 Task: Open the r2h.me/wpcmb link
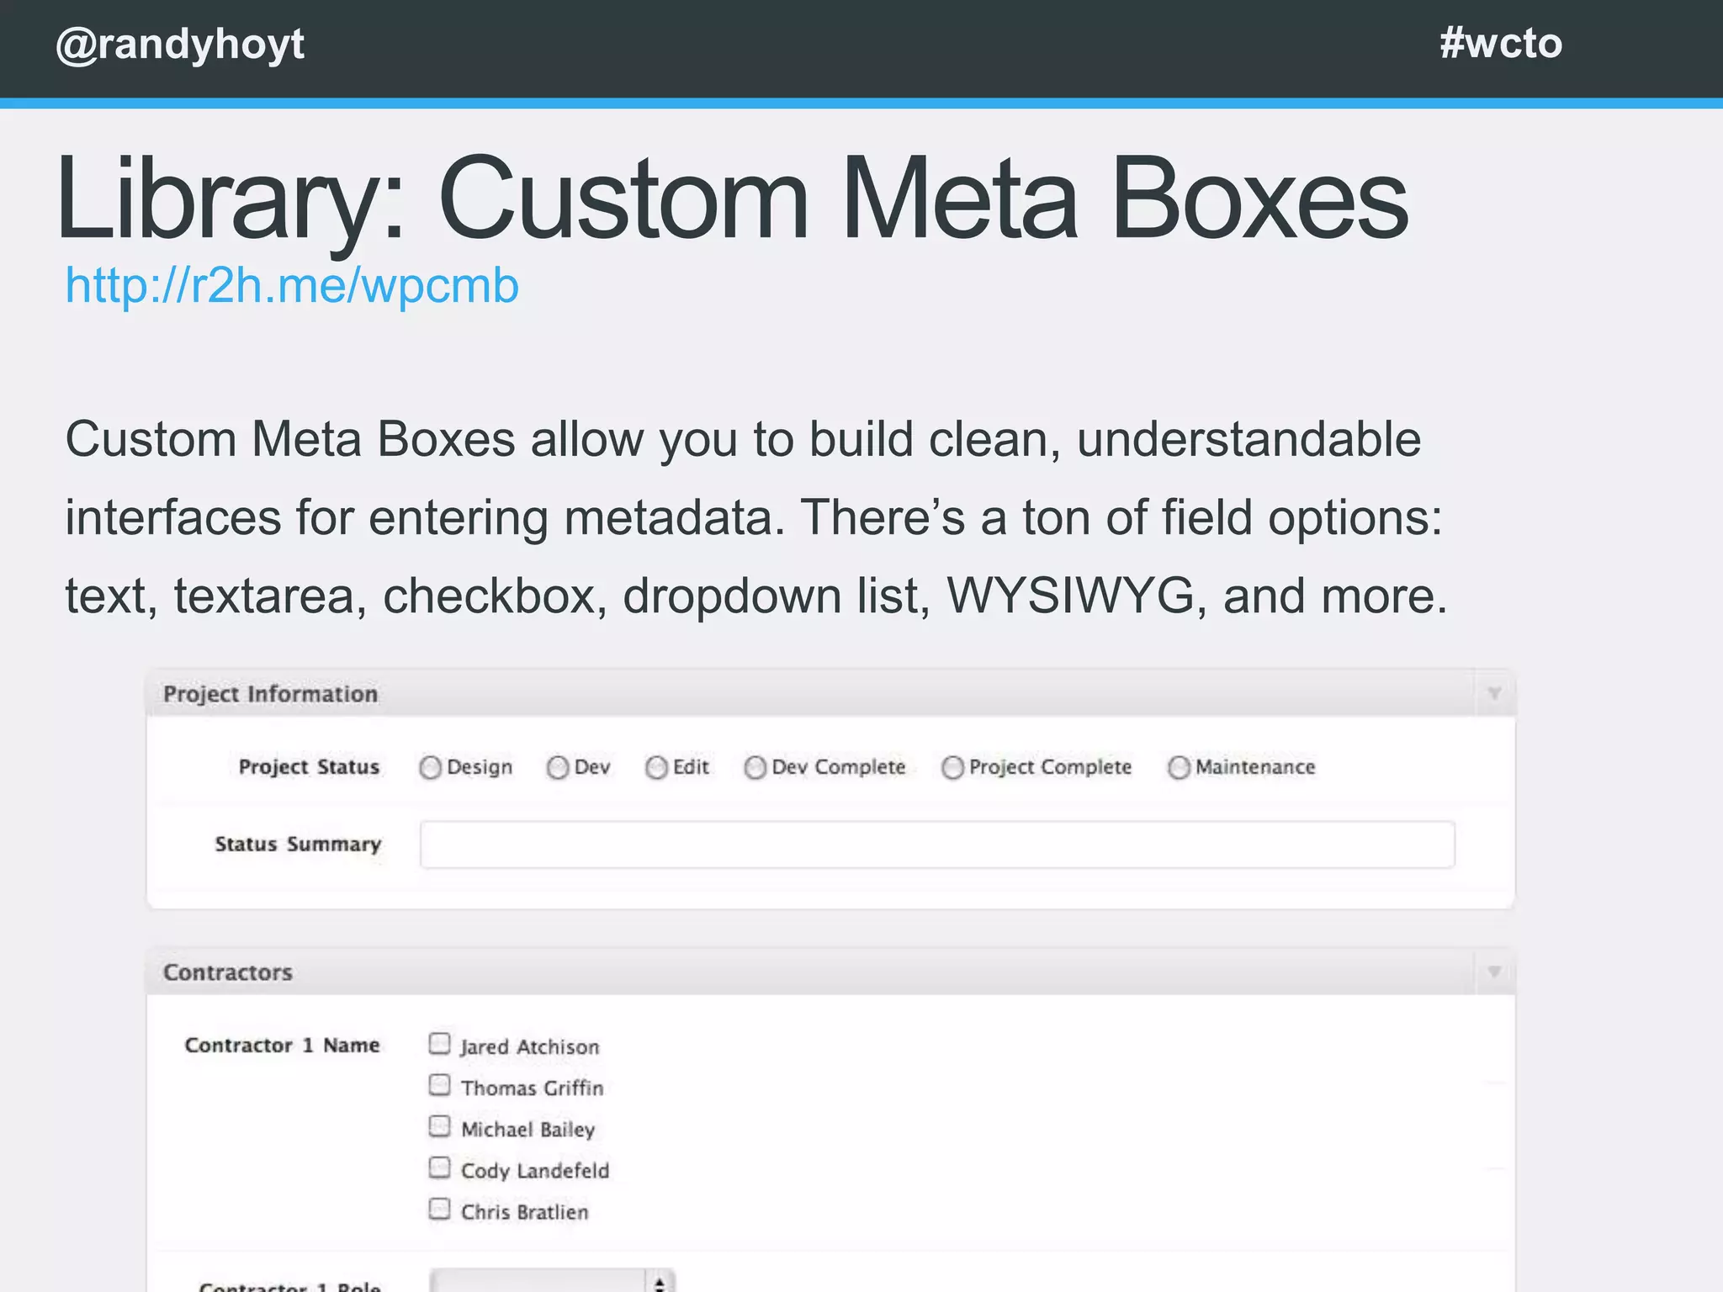pyautogui.click(x=292, y=286)
